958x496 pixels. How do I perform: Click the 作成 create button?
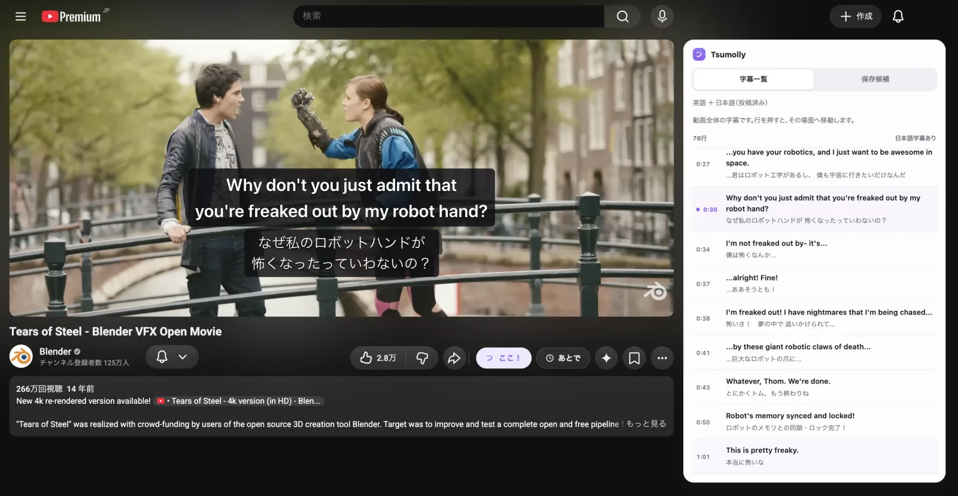[x=856, y=16]
